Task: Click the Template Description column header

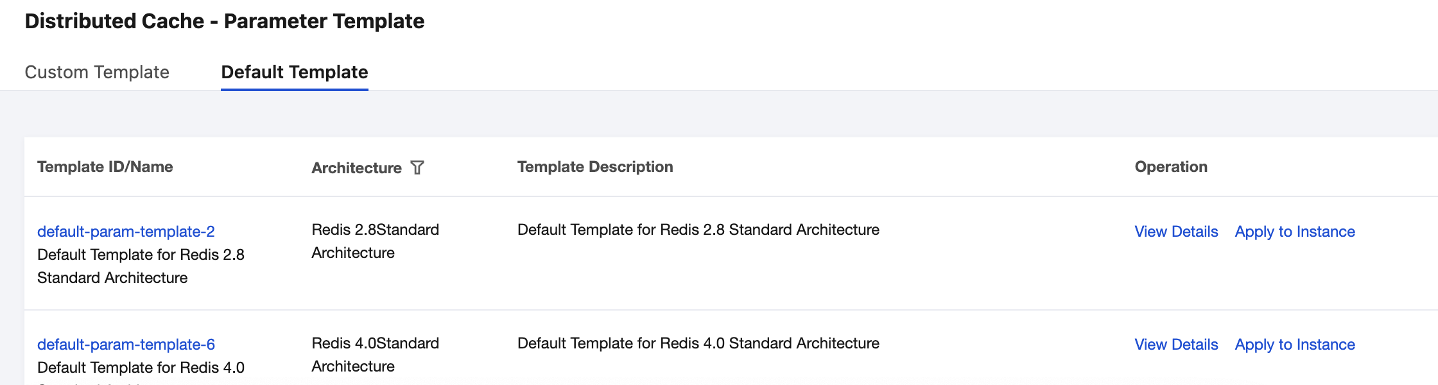Action: click(x=595, y=167)
